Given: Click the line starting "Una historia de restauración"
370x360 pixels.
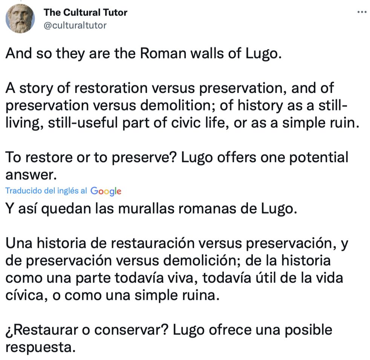Looking at the screenshot, I should tap(176, 243).
